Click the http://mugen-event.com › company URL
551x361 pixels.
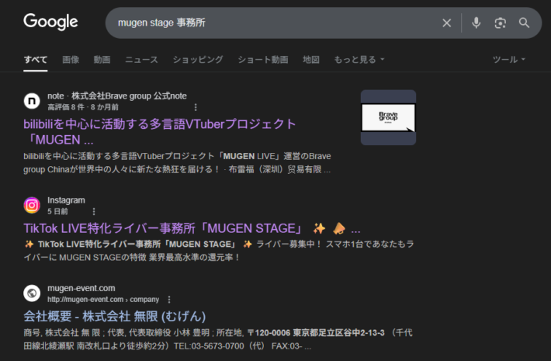click(103, 299)
